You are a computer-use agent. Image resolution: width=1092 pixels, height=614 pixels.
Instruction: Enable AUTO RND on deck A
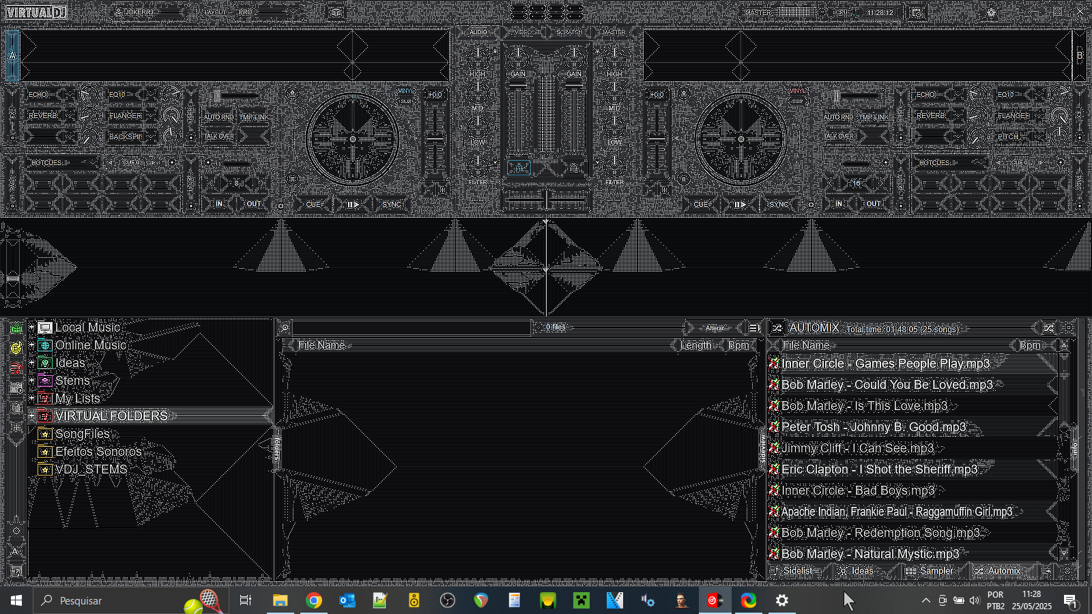(x=219, y=117)
